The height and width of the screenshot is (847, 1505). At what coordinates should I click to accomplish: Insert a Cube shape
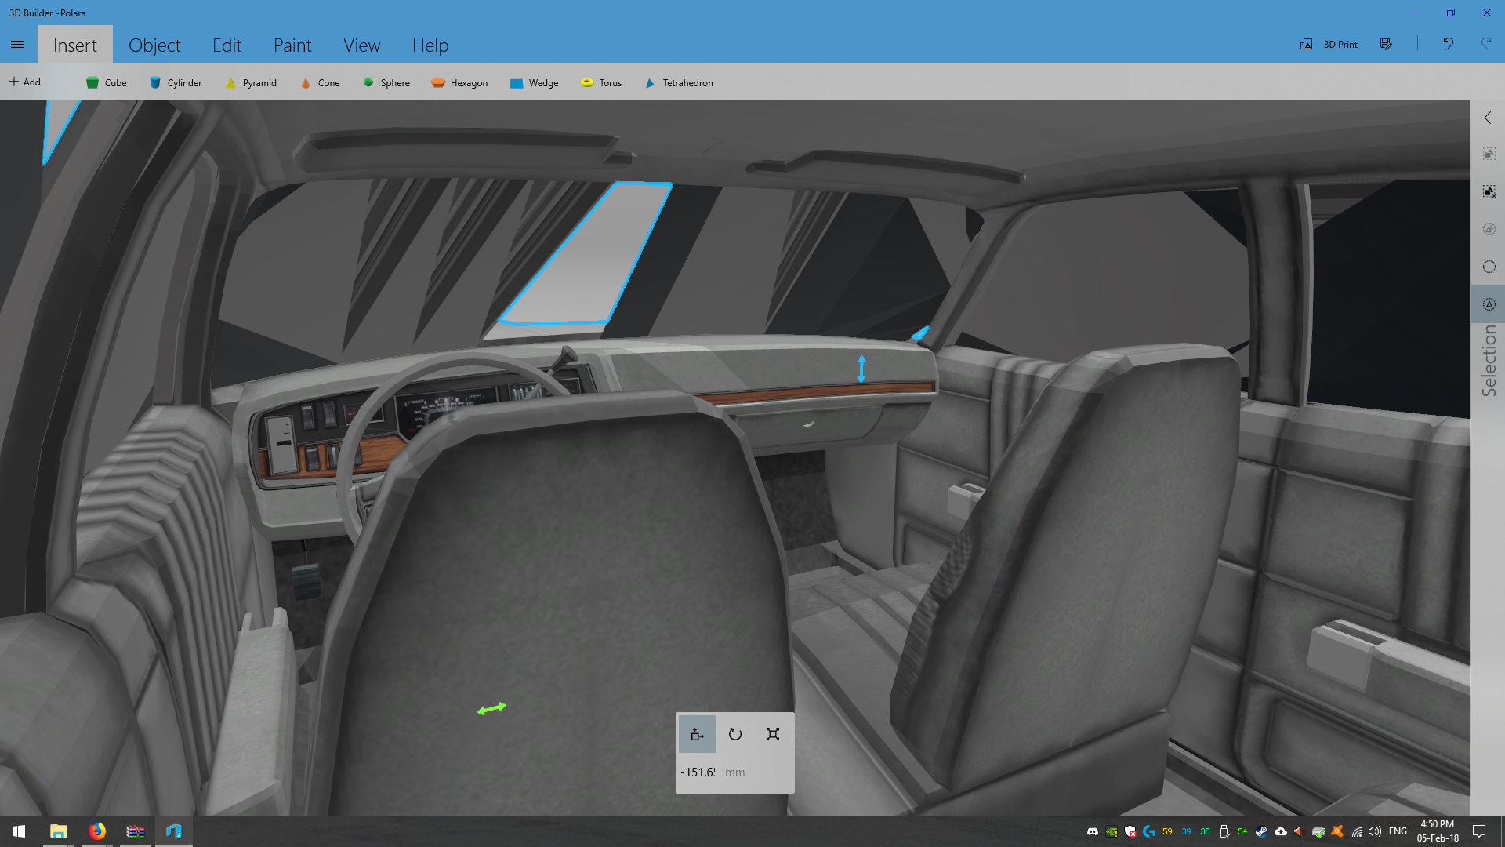click(106, 82)
